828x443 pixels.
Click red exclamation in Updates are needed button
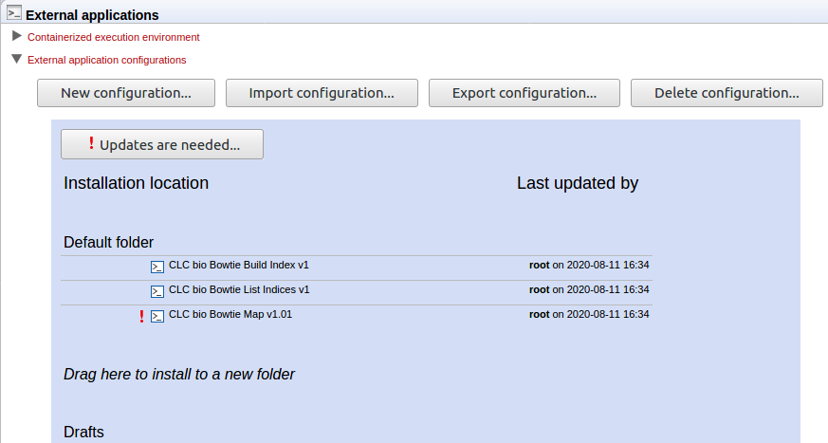[x=91, y=143]
